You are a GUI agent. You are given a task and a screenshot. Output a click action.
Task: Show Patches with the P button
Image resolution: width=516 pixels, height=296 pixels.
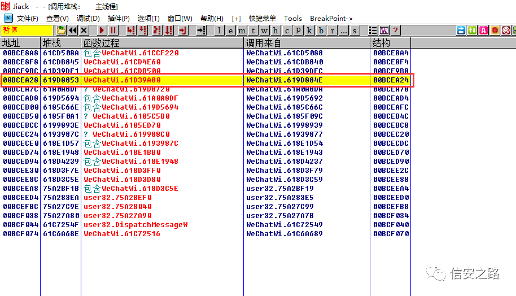point(298,31)
